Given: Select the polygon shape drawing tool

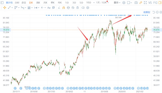Looking at the screenshot, I should pyautogui.click(x=16, y=8).
